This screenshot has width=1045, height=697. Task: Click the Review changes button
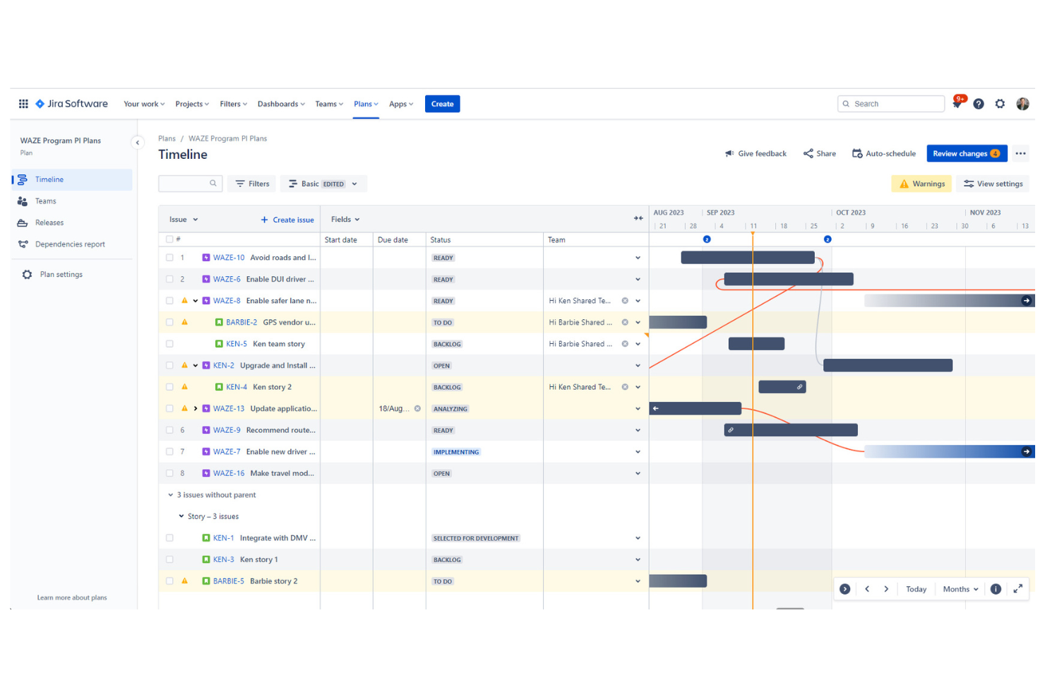point(967,153)
